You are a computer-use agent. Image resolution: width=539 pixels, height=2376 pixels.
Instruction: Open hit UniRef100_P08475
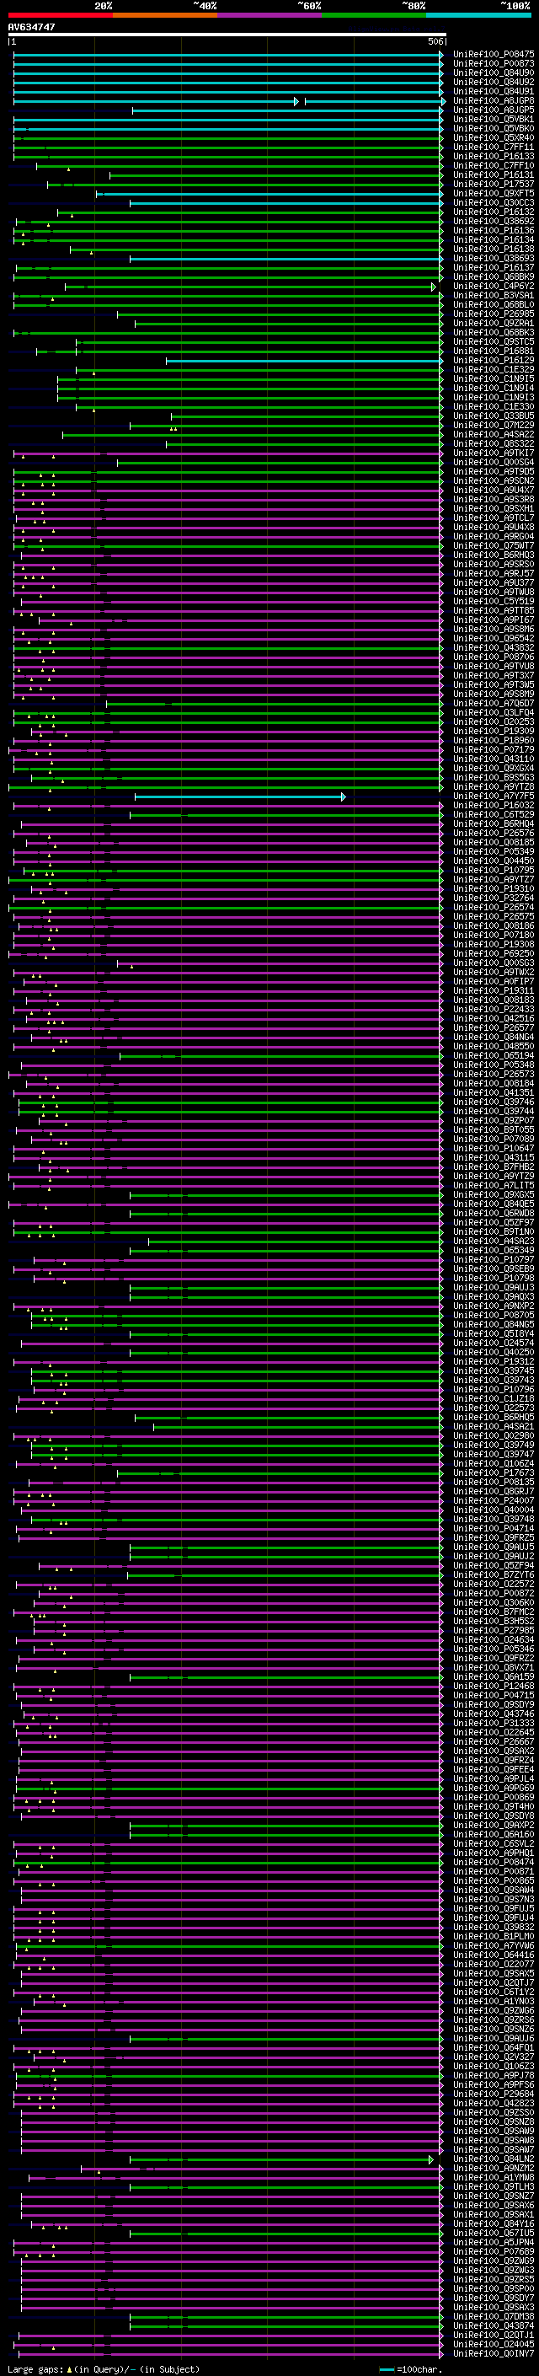coord(494,55)
